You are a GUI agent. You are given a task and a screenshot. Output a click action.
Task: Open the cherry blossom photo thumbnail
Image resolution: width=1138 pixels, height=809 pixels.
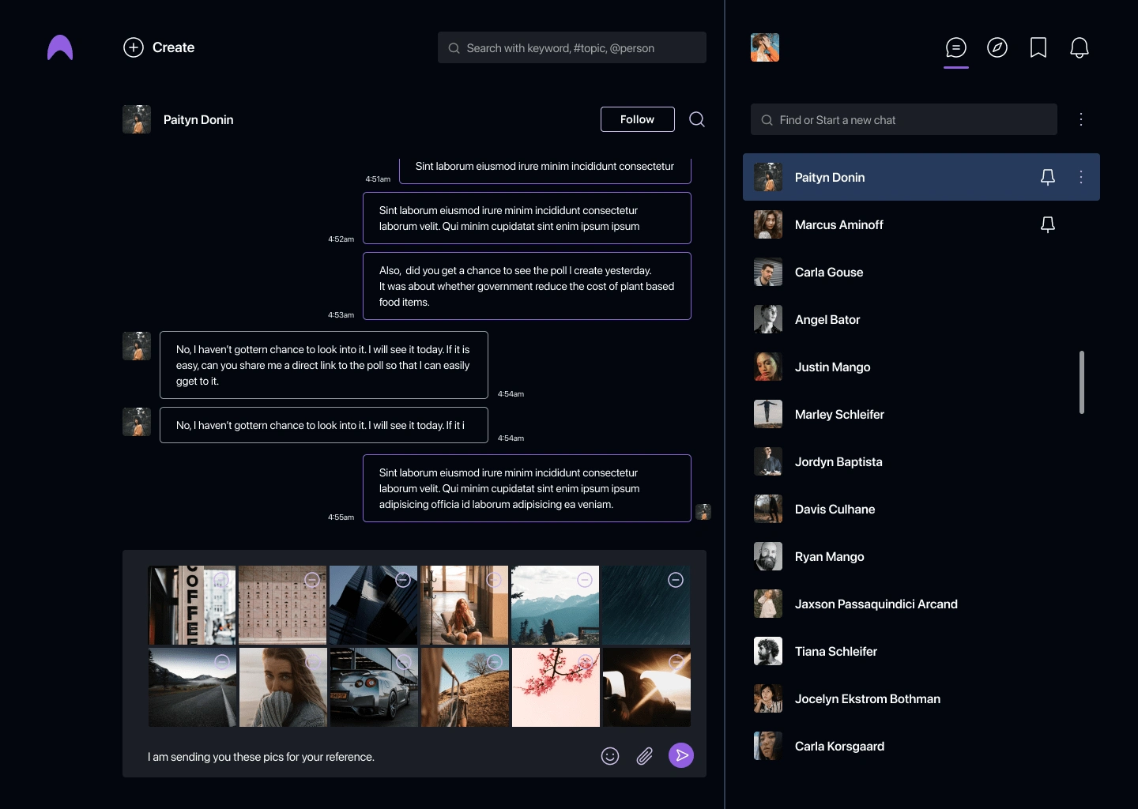click(556, 687)
